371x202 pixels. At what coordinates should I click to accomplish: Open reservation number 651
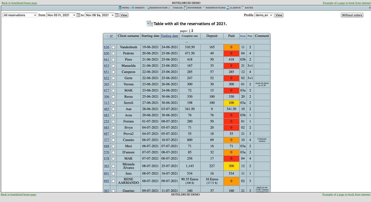click(x=106, y=72)
